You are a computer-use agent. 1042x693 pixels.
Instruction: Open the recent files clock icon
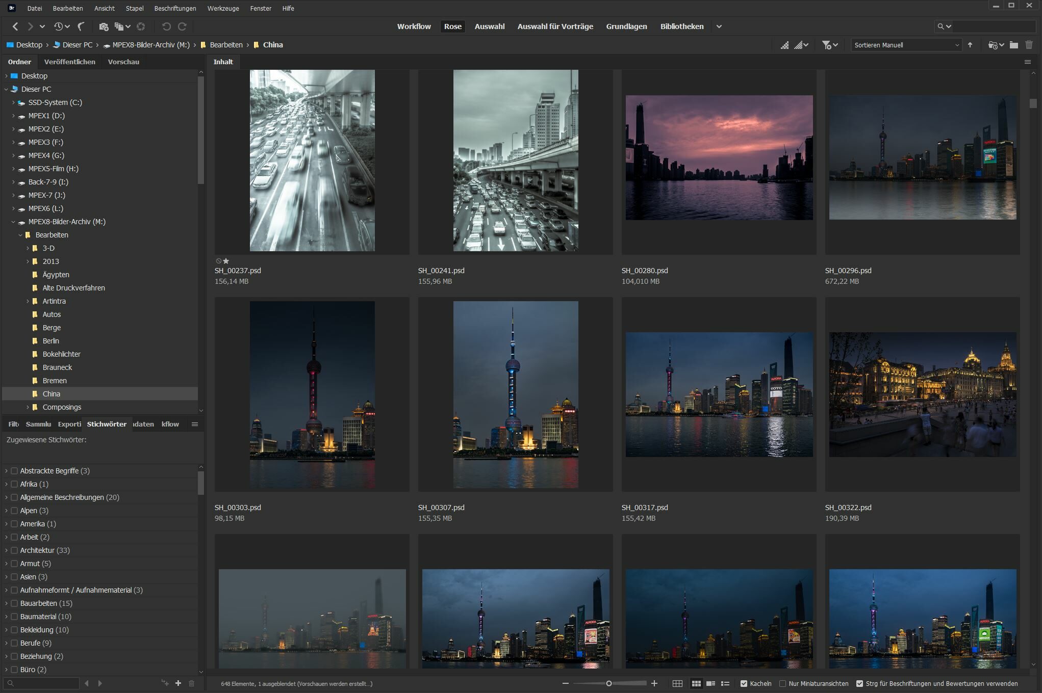click(59, 26)
